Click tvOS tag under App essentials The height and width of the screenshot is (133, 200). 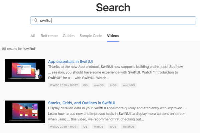point(113,85)
